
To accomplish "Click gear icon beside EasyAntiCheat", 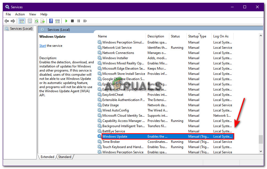I will tap(99, 94).
